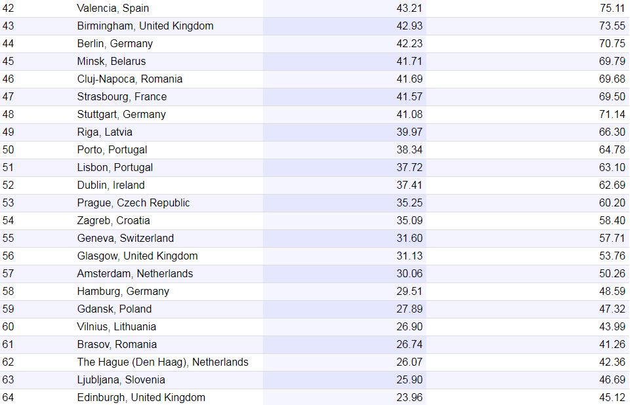Select rank number 57 cell
This screenshot has height=405, width=635.
(x=9, y=274)
